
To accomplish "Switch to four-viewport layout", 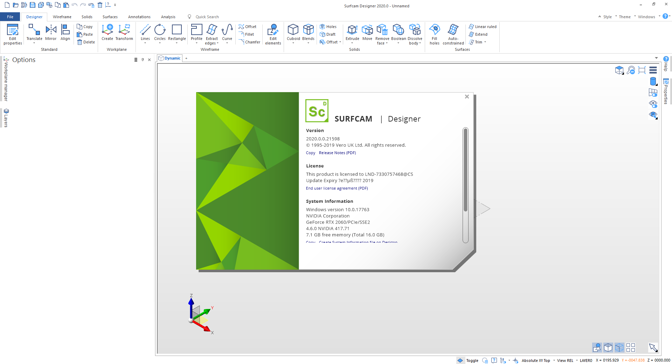I will (631, 348).
